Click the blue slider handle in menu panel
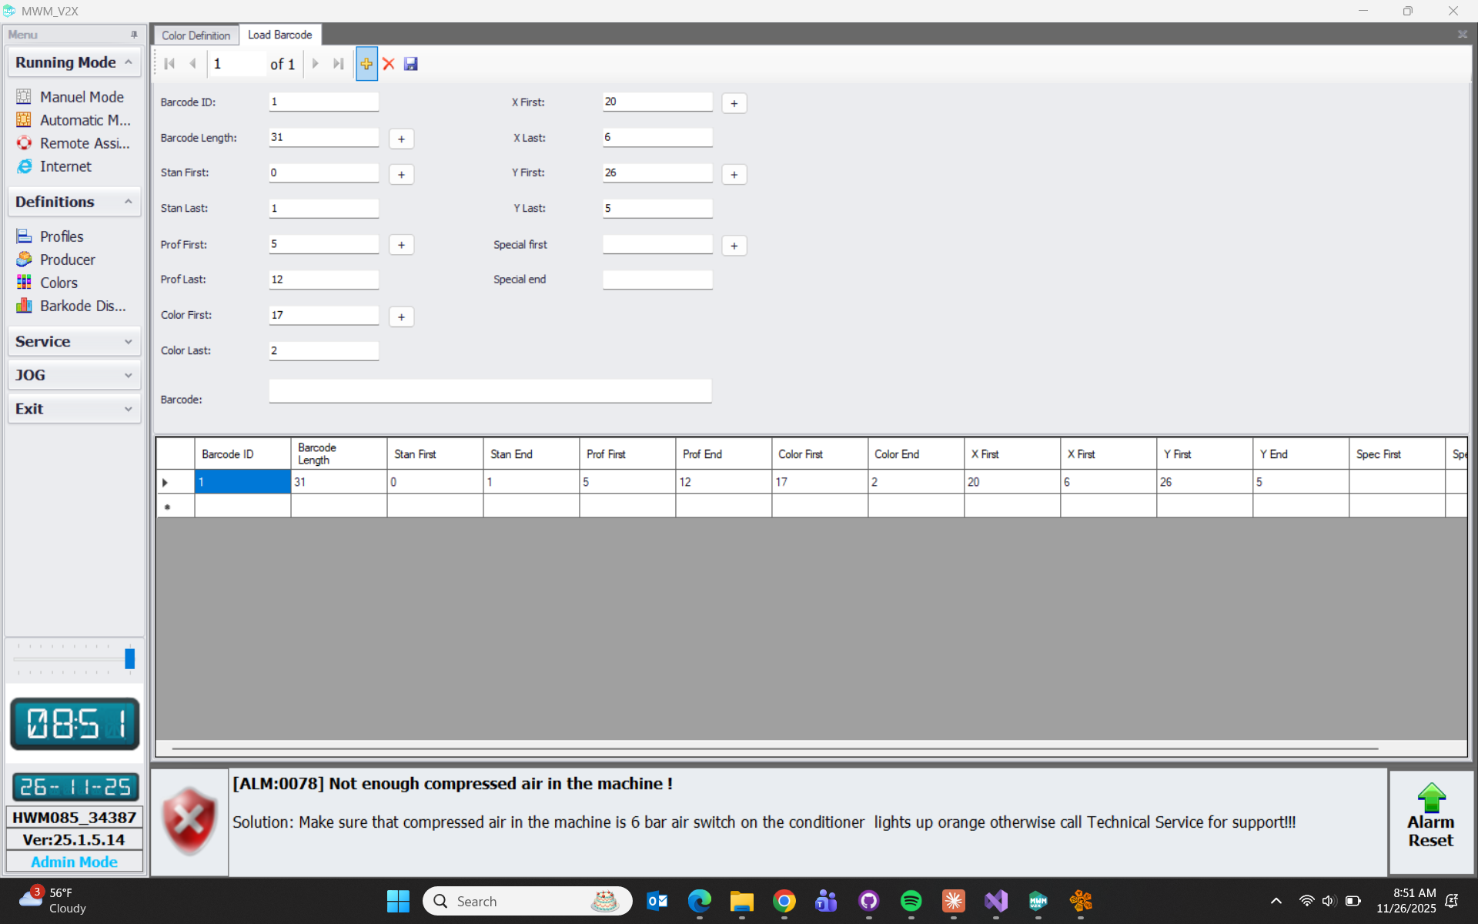Viewport: 1478px width, 924px height. tap(129, 658)
